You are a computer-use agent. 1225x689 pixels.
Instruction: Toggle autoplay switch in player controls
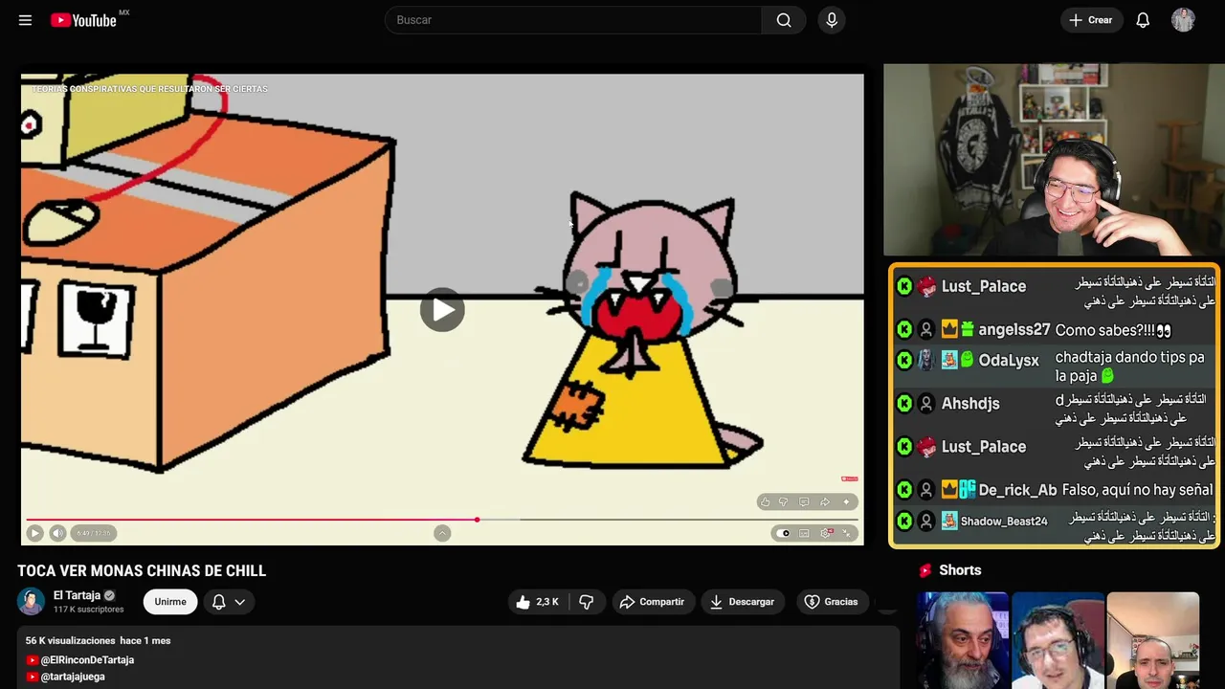click(x=784, y=533)
